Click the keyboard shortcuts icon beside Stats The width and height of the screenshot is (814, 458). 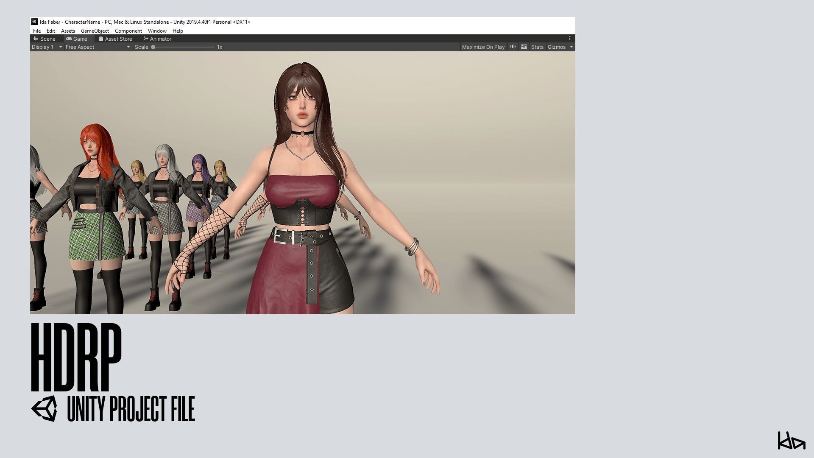click(x=524, y=47)
